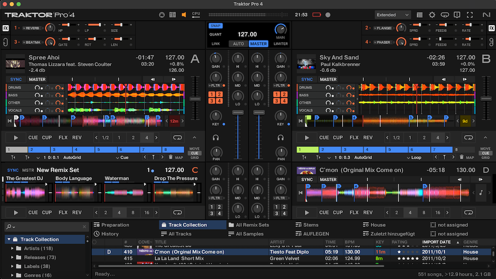Collapse the Track Collection tree node

9,240
